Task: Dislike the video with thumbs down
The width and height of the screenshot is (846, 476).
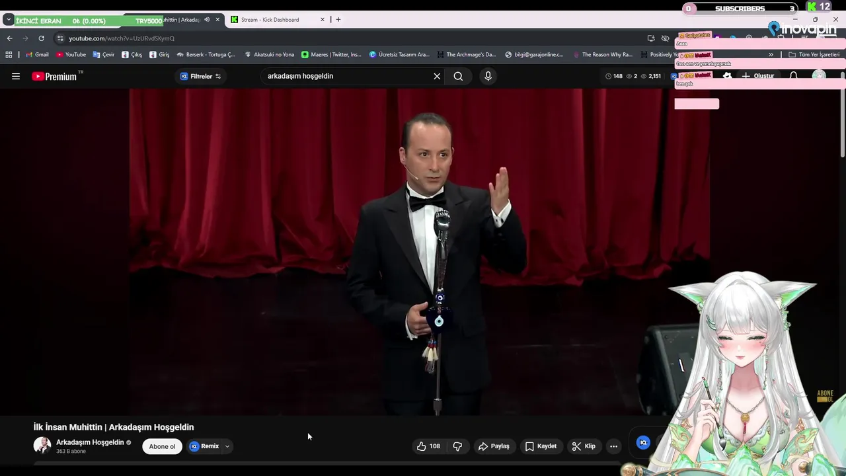Action: point(457,446)
